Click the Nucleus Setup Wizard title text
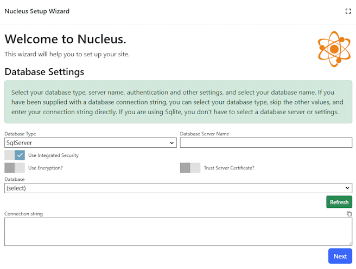 point(37,11)
